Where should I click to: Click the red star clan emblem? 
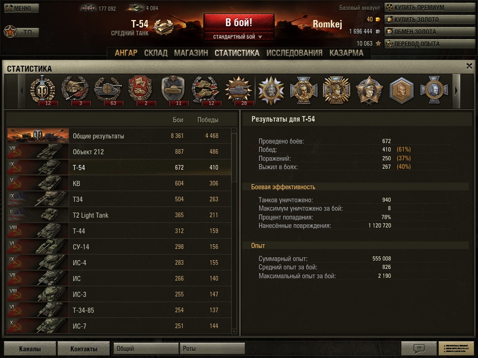click(x=10, y=32)
